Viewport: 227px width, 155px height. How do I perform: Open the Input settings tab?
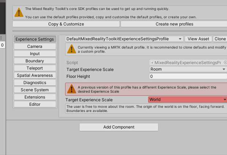pyautogui.click(x=35, y=54)
